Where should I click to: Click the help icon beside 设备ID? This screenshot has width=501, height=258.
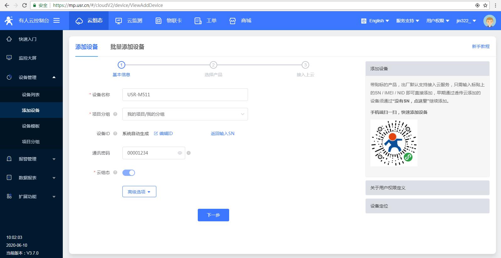115,134
